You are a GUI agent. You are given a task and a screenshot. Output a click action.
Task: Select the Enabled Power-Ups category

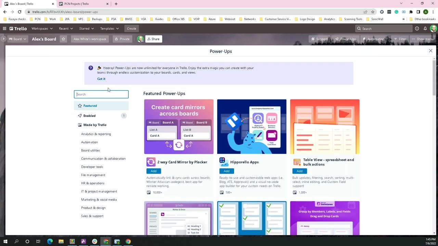[101, 116]
